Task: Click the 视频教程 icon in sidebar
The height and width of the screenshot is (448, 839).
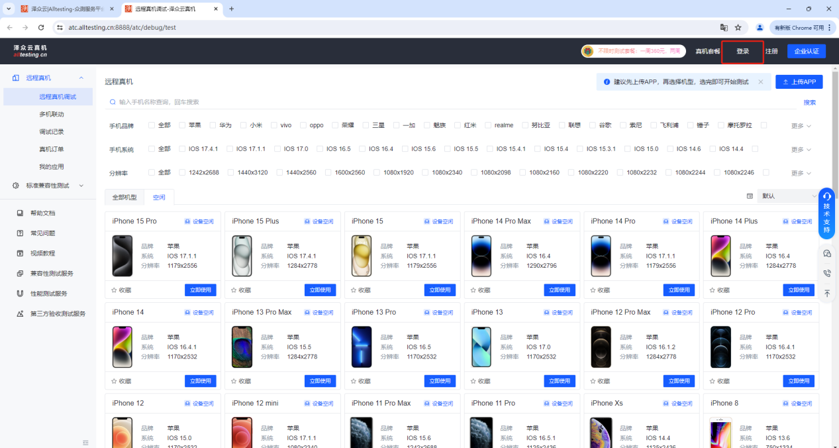Action: [20, 253]
